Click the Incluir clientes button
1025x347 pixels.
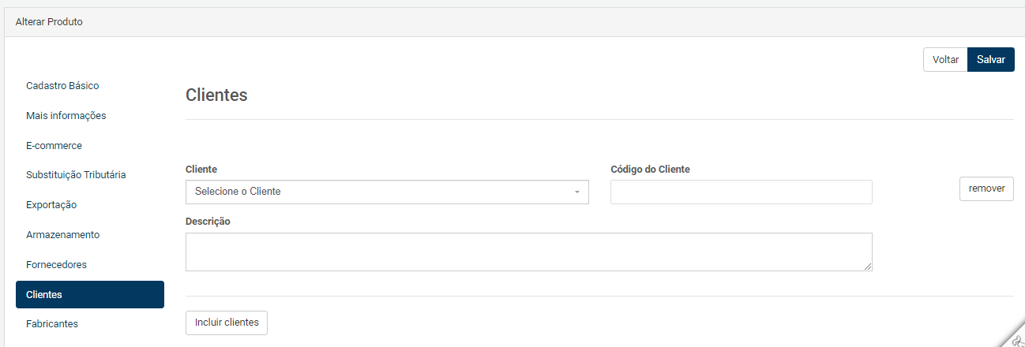pos(227,323)
